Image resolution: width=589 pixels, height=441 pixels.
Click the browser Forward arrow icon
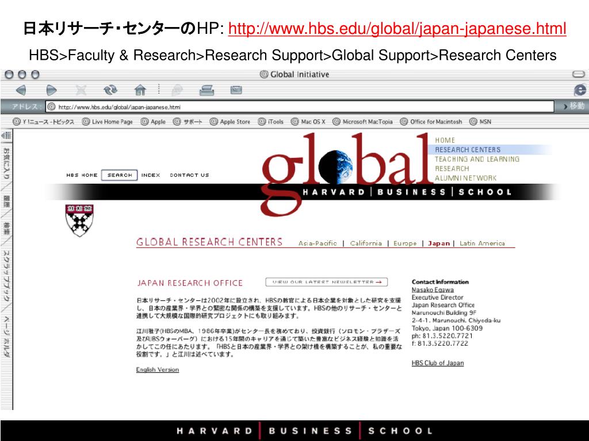point(51,90)
